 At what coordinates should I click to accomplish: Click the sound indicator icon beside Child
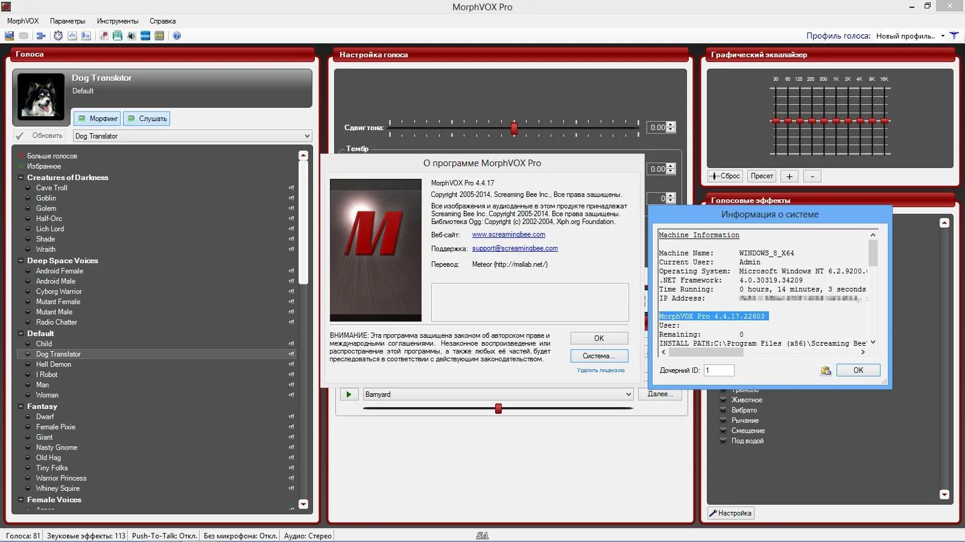(291, 344)
